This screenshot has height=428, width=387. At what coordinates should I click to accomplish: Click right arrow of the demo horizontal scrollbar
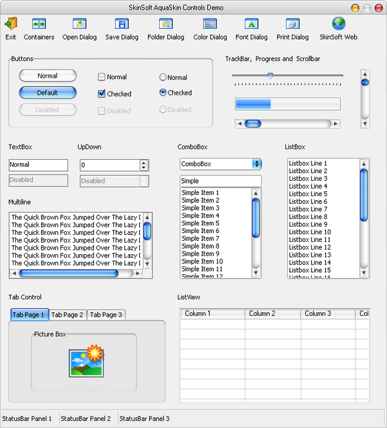pos(335,124)
